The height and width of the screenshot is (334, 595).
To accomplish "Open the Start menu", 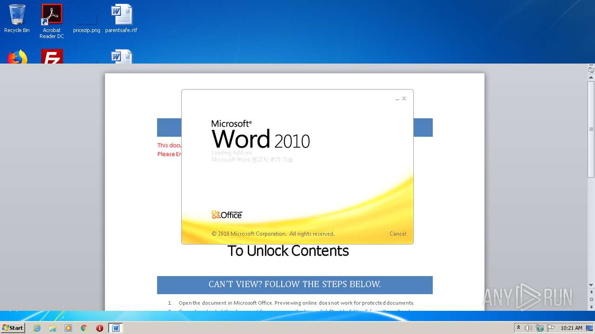I will click(x=13, y=328).
